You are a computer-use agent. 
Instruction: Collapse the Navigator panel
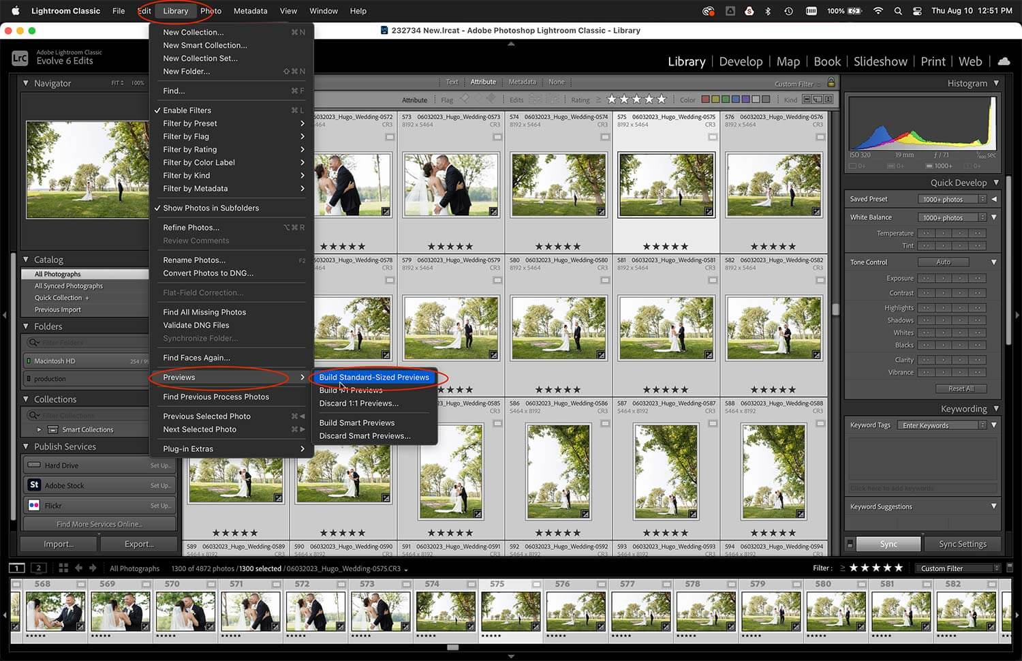point(26,83)
